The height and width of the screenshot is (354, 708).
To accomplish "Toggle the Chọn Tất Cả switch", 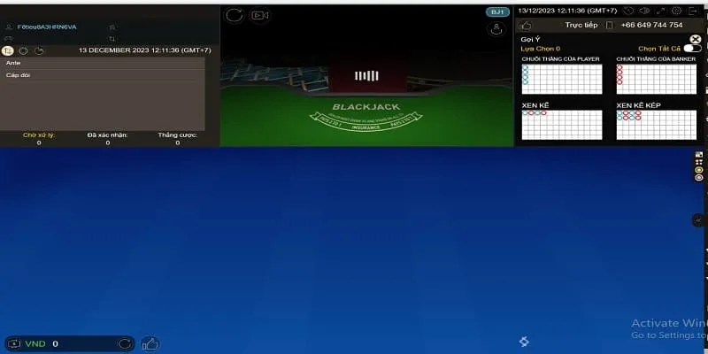I will [x=692, y=49].
